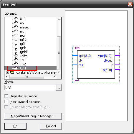Click the 'clkout' port label
This screenshot has width=134, height=134.
pos(107,60)
